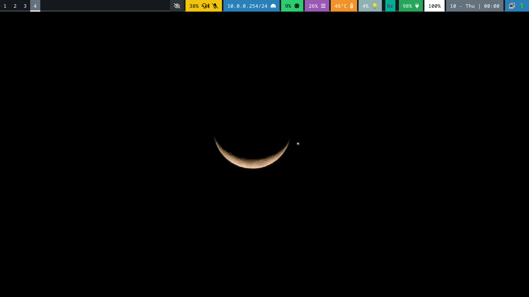Viewport: 529px width, 297px height.
Task: Click the ethernet port icon
Action: click(273, 6)
